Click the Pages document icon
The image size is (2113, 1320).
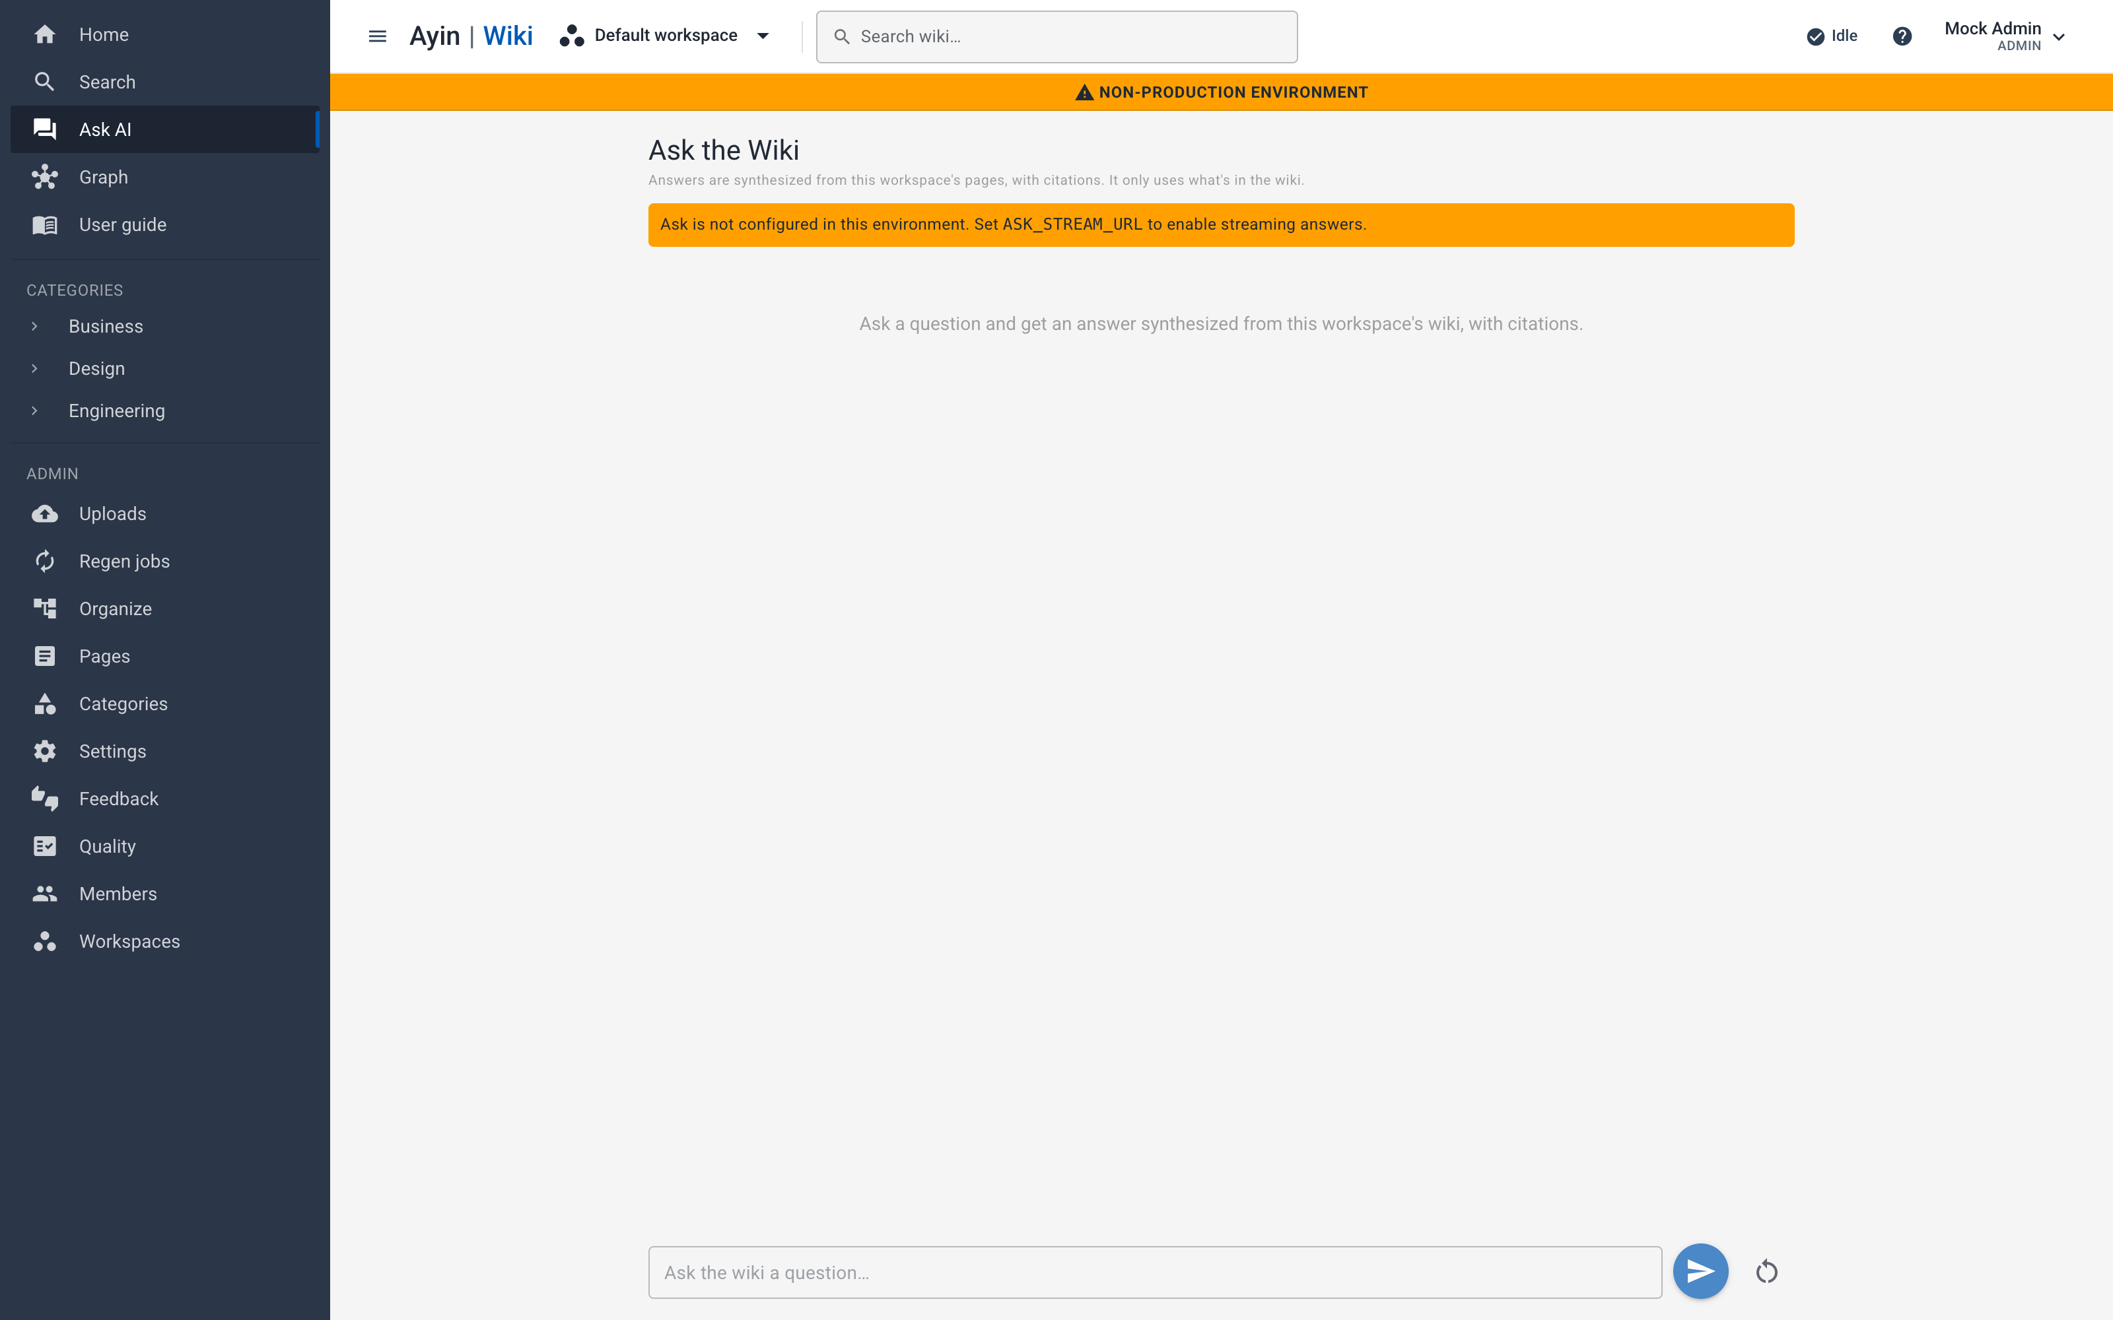(44, 657)
